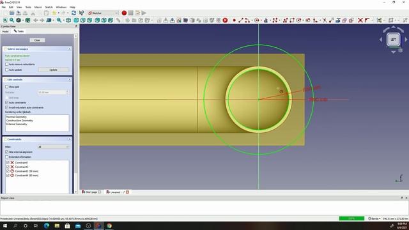The image size is (409, 230).
Task: Click the top view cube icon
Action: (82, 20)
